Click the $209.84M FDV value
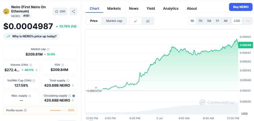The height and width of the screenshot is (121, 254). point(59,70)
